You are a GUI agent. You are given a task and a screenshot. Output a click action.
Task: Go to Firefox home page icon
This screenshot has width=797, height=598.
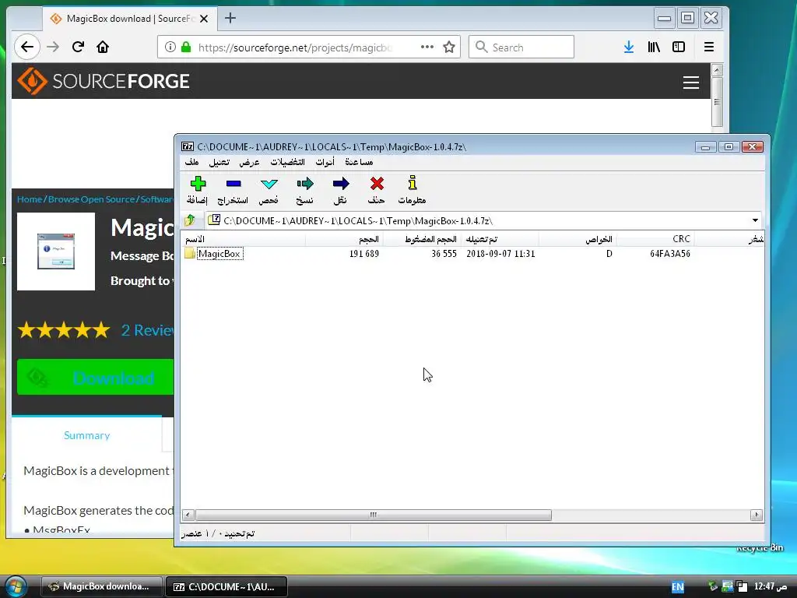tap(103, 47)
